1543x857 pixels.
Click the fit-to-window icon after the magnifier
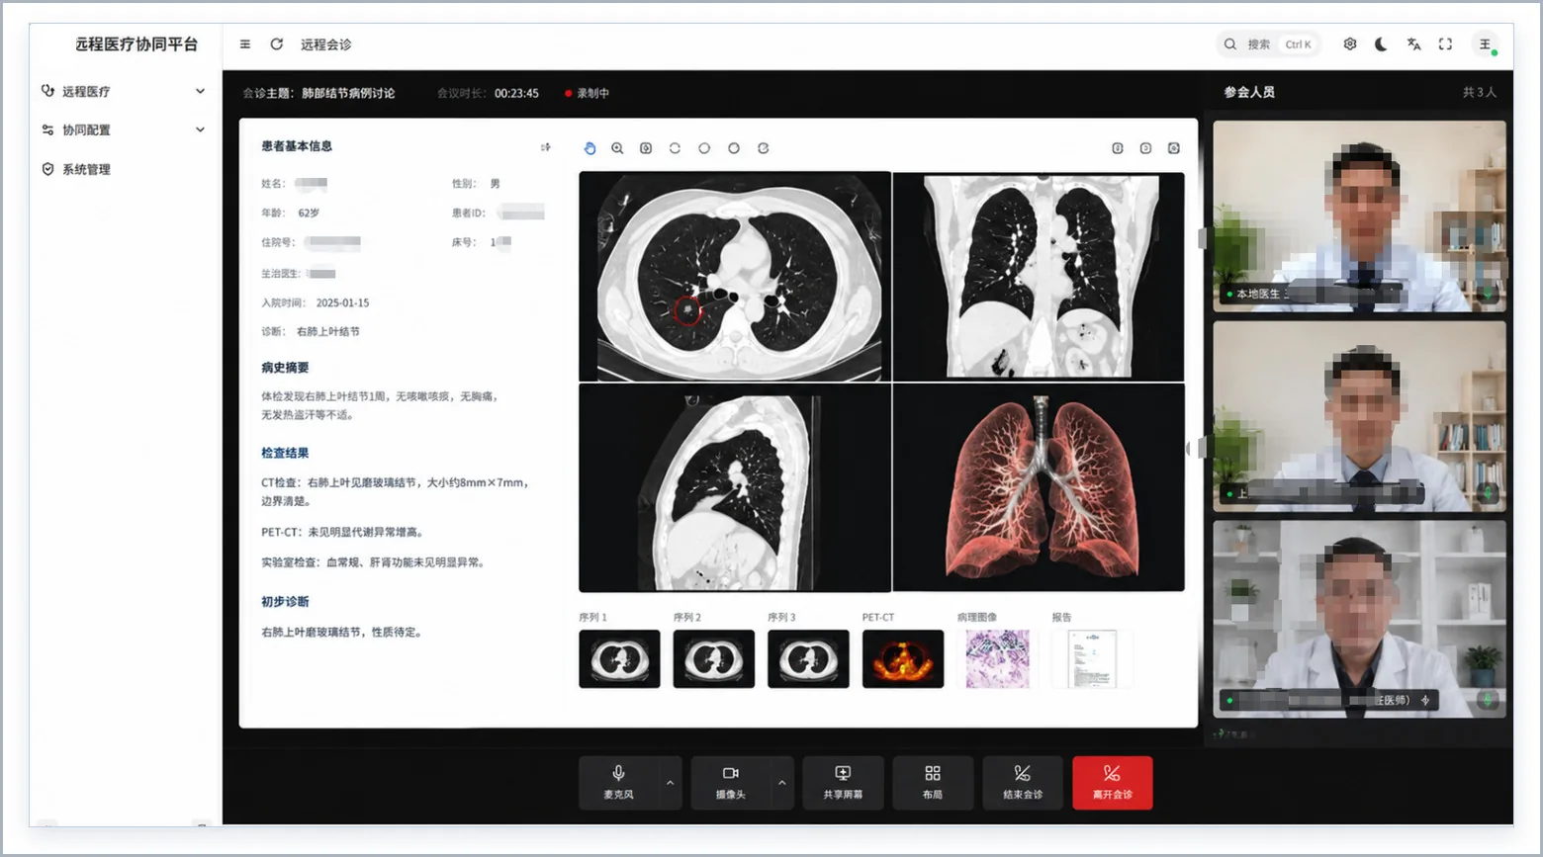click(x=646, y=148)
